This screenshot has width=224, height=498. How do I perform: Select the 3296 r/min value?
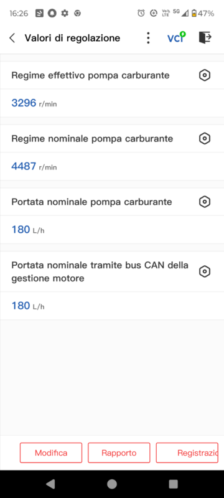(34, 103)
